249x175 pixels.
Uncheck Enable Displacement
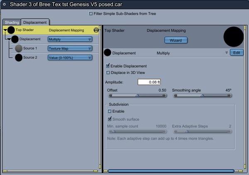tap(107, 66)
